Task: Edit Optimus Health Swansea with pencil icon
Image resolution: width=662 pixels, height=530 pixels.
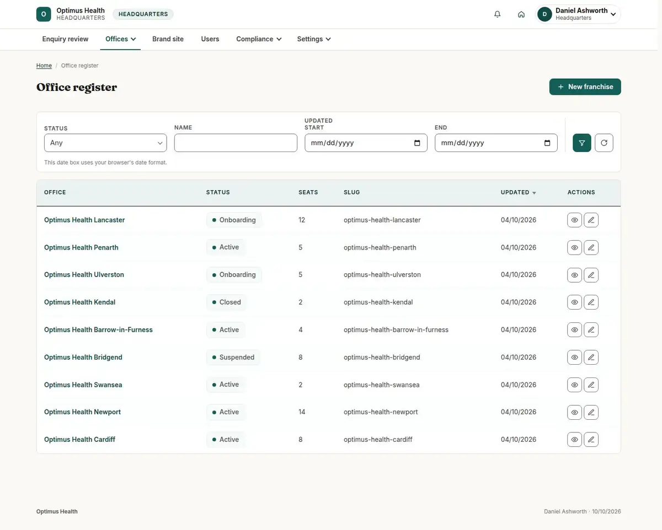Action: (x=591, y=385)
